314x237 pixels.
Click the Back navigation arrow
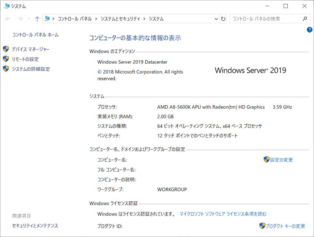click(x=8, y=19)
